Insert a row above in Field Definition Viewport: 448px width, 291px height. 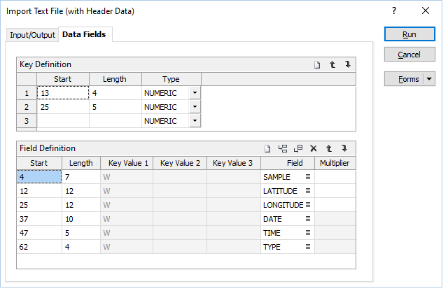pos(283,149)
